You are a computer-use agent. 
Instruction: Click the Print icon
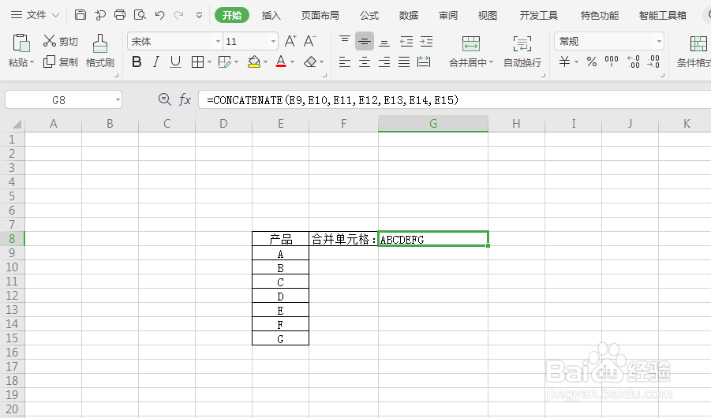tap(120, 15)
